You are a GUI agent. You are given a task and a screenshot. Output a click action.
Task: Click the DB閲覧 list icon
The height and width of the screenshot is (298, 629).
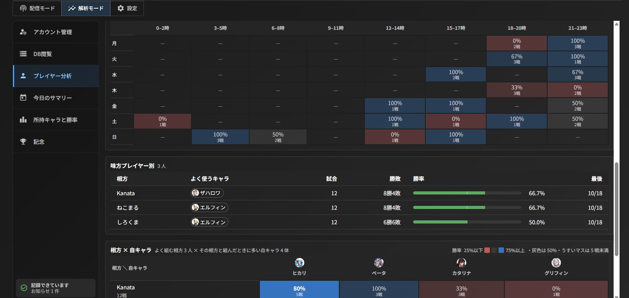click(x=23, y=54)
